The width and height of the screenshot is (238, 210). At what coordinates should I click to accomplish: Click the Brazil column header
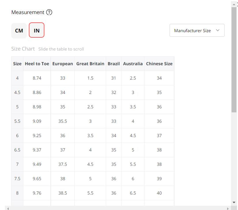click(114, 64)
